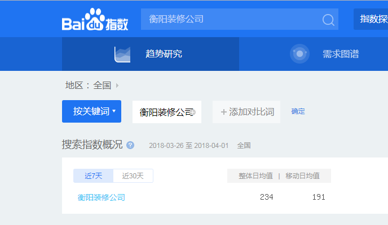Screen dimensions: 388x225
Task: Click the 需求图谱 circular icon
Action: tap(299, 54)
